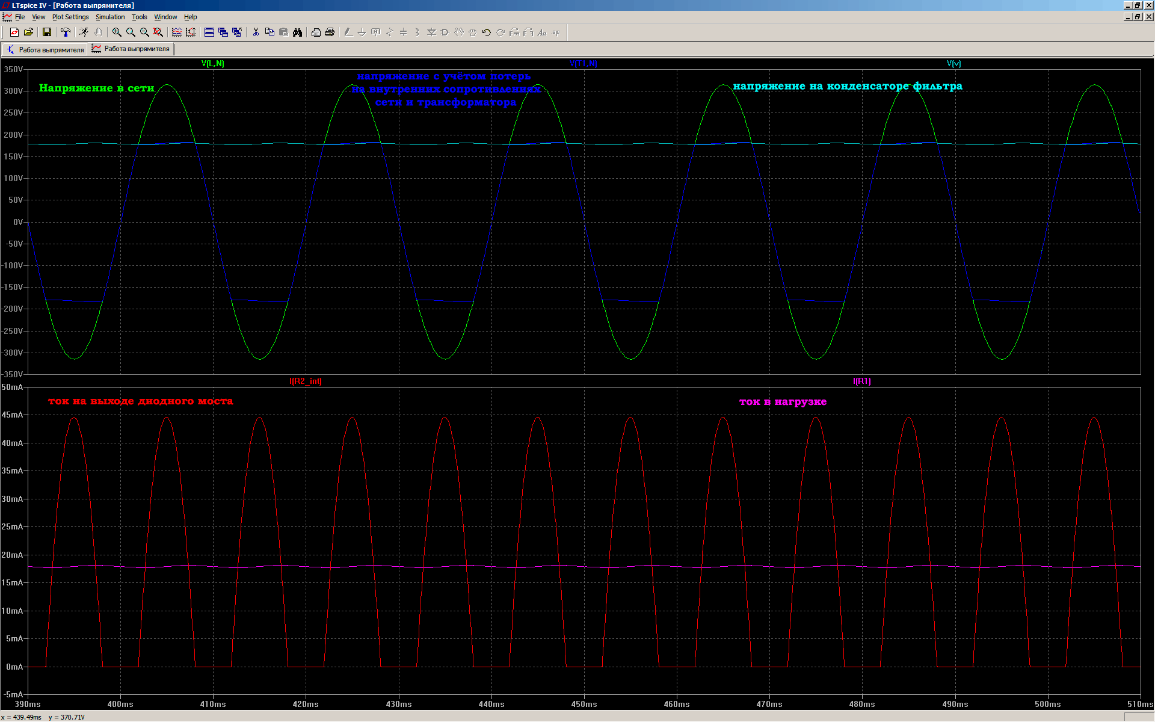Select the inductor tool
Viewport: 1155px width, 722px height.
417,32
